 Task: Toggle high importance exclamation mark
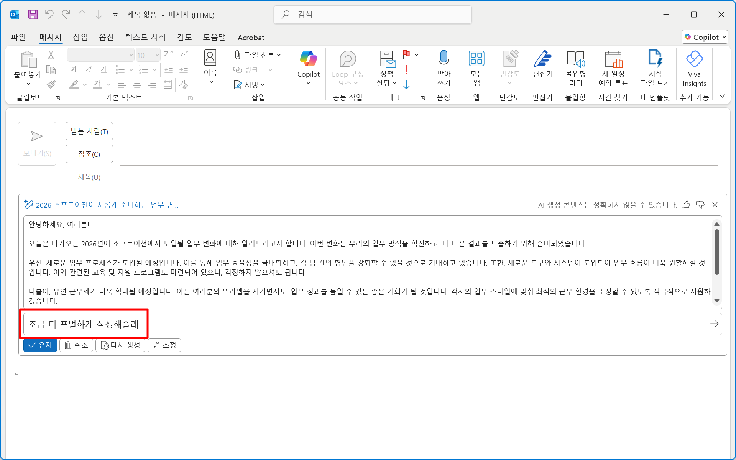(x=406, y=70)
